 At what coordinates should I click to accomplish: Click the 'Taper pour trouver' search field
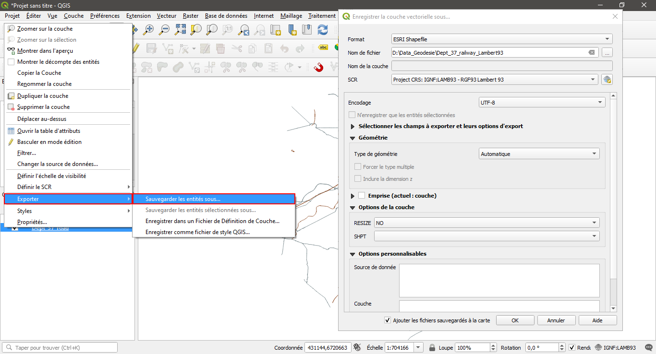[60, 348]
